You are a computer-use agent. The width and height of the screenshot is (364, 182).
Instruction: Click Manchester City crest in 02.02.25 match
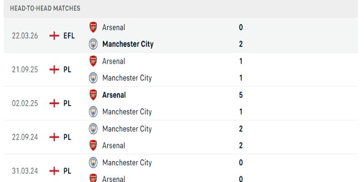[93, 111]
